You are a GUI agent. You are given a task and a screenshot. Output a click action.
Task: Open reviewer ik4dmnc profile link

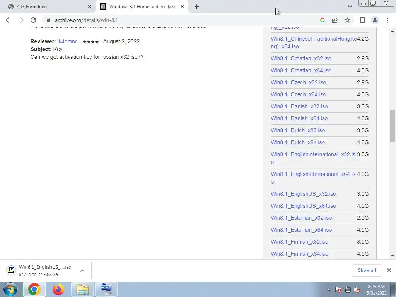[x=67, y=41]
